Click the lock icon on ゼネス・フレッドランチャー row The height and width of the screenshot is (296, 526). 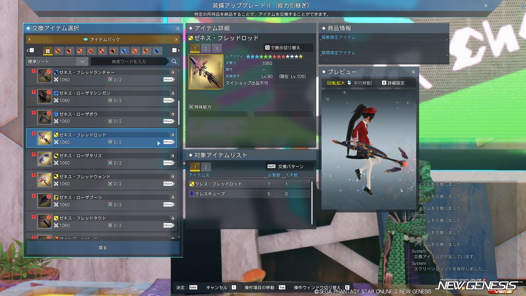click(x=173, y=72)
